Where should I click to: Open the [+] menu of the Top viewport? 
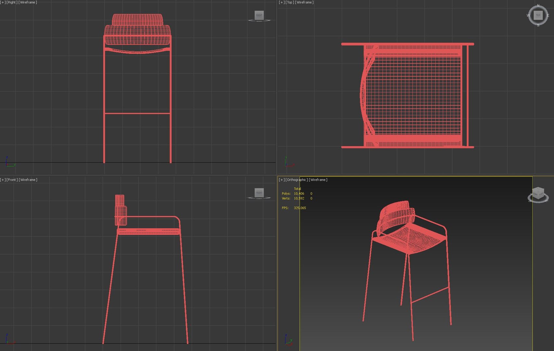click(x=282, y=2)
